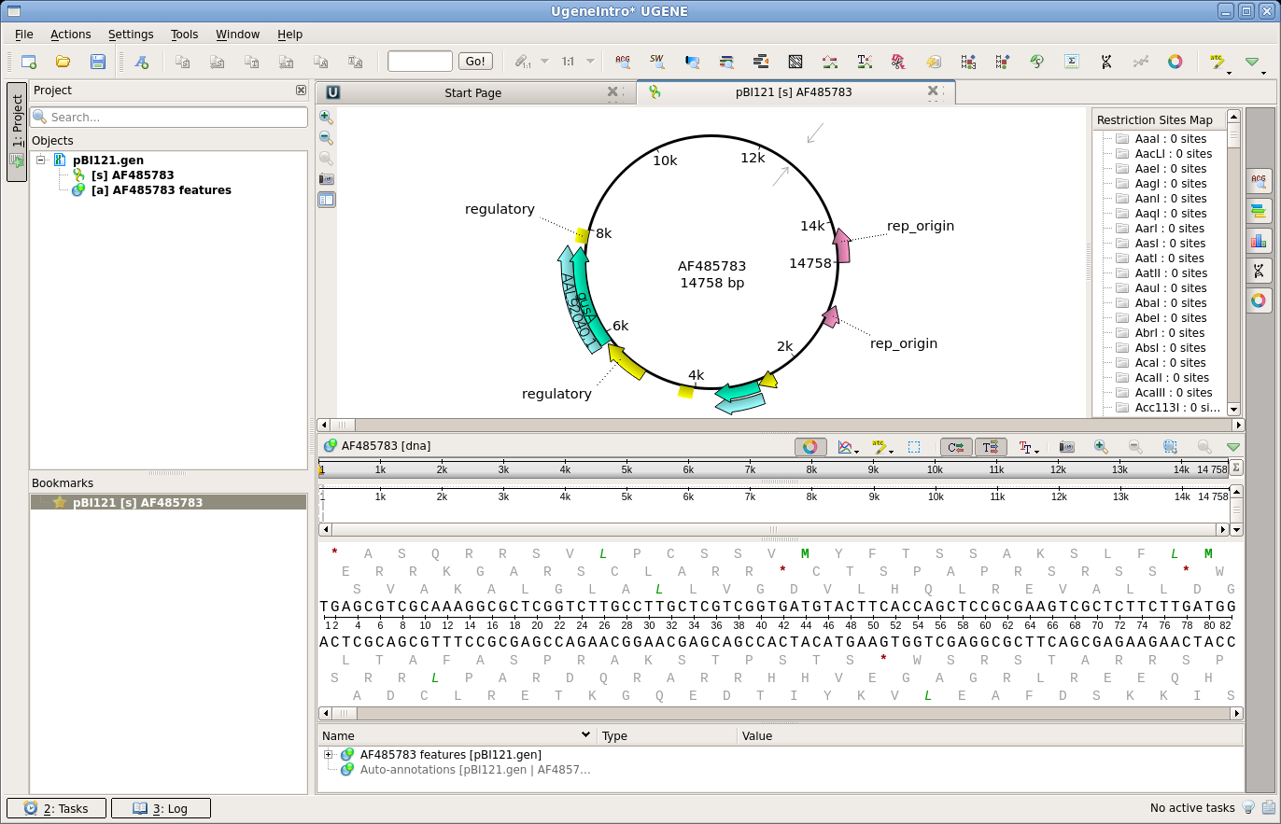Select [a] AF485783 features in project tree
The height and width of the screenshot is (824, 1281).
[161, 190]
